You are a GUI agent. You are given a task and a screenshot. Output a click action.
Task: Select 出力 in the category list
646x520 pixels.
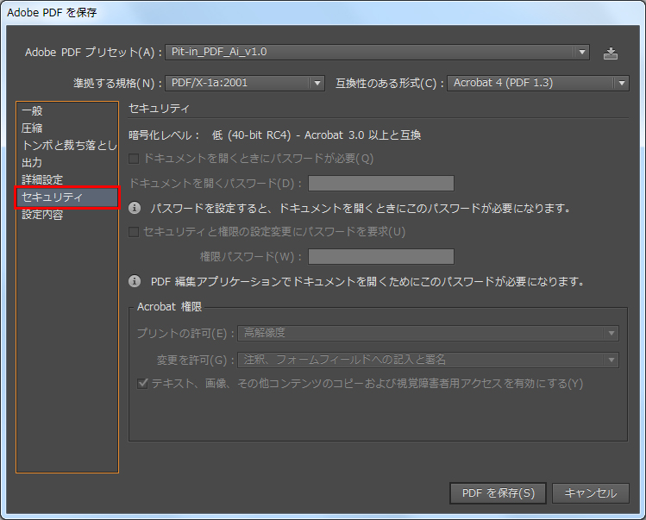pyautogui.click(x=32, y=162)
